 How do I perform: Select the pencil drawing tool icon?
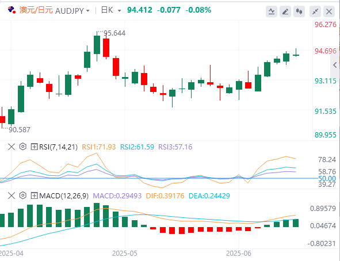[285, 11]
